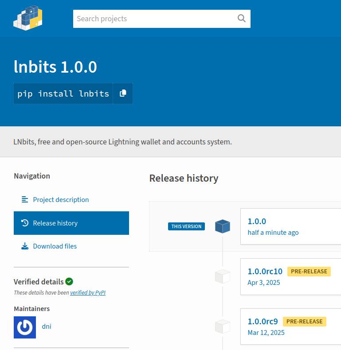Click the white cube for 1.0.0rc9

click(x=222, y=327)
